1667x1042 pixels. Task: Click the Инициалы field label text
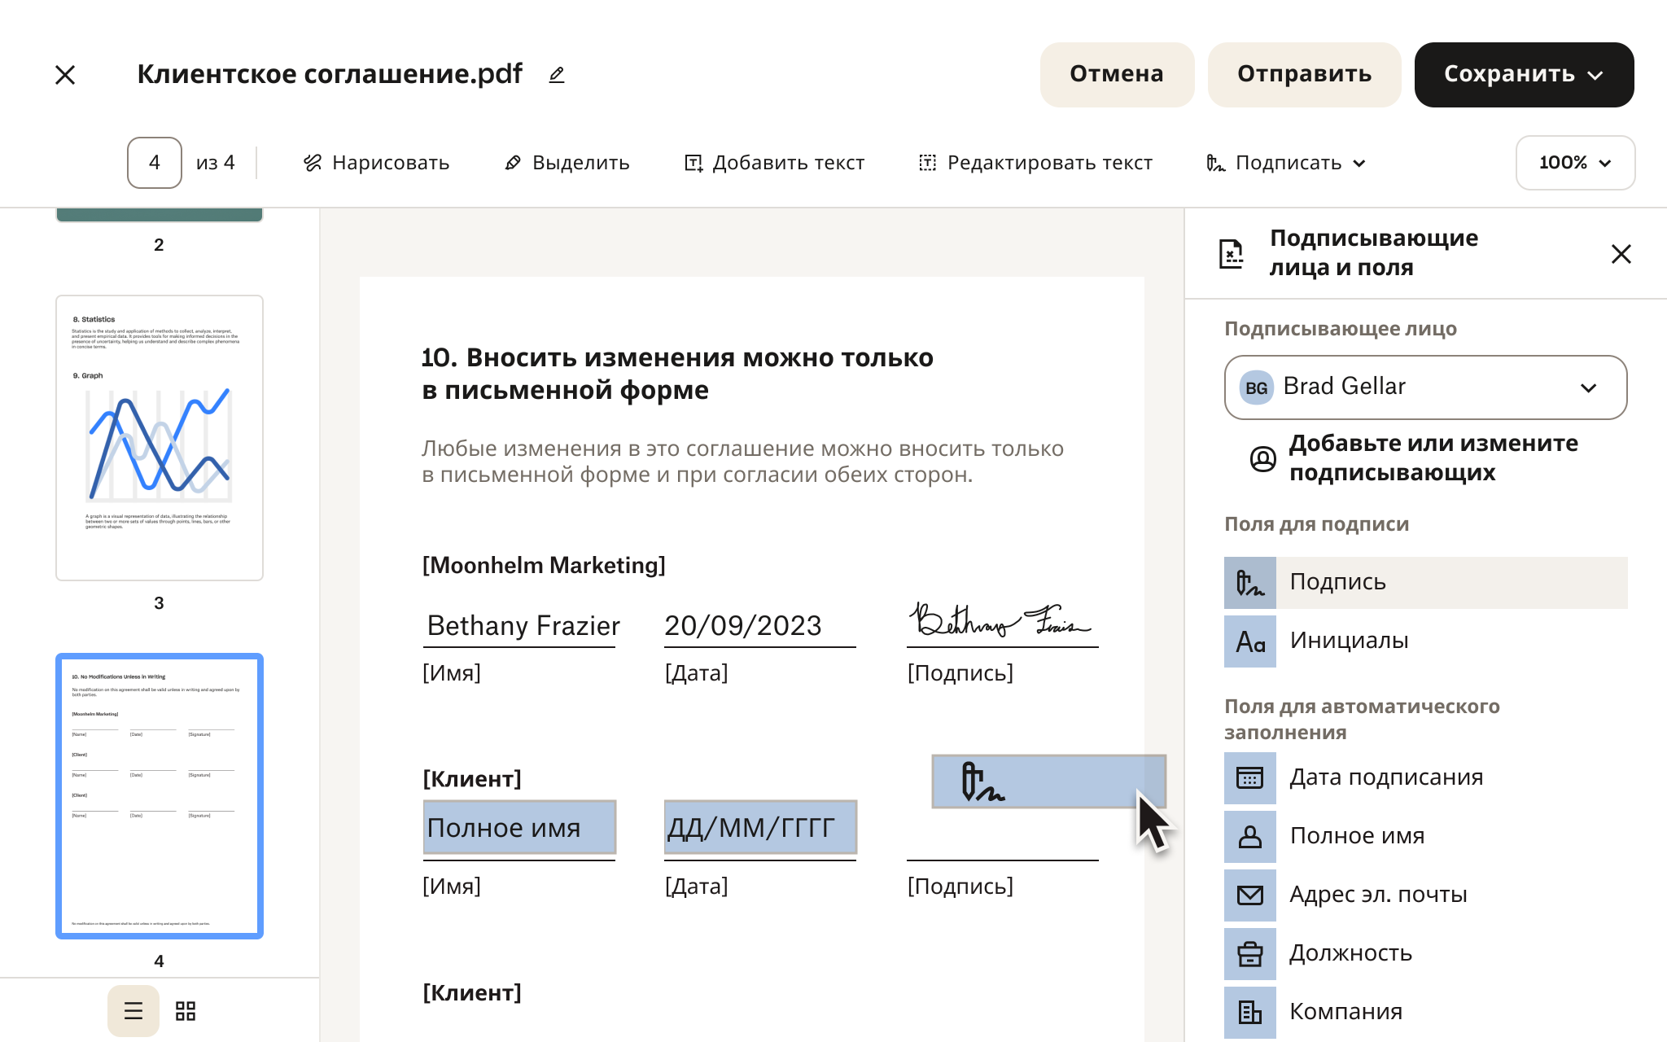pos(1349,641)
